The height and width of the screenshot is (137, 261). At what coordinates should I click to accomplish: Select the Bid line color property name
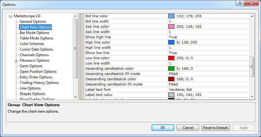(x=97, y=16)
